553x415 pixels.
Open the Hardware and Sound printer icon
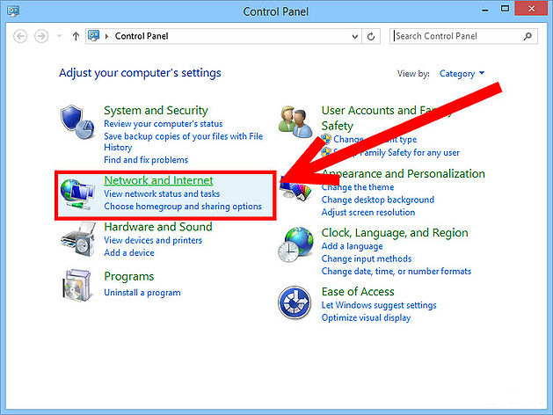coord(78,239)
